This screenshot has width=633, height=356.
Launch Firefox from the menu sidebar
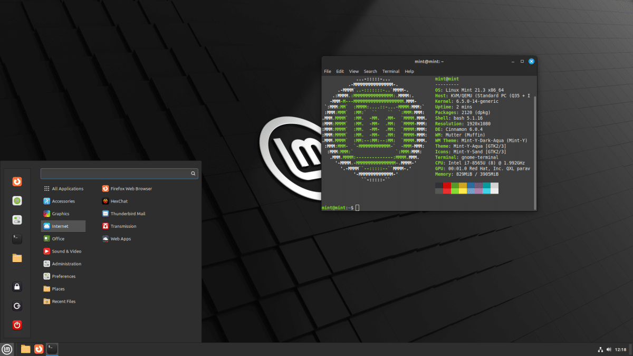tap(17, 181)
